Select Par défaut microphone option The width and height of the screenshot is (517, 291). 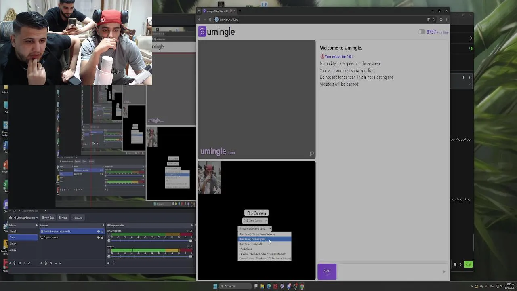[x=265, y=254]
